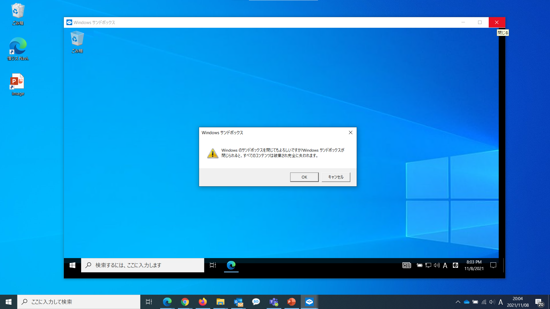Expand hidden system tray icons
Image resolution: width=550 pixels, height=309 pixels.
pos(458,302)
